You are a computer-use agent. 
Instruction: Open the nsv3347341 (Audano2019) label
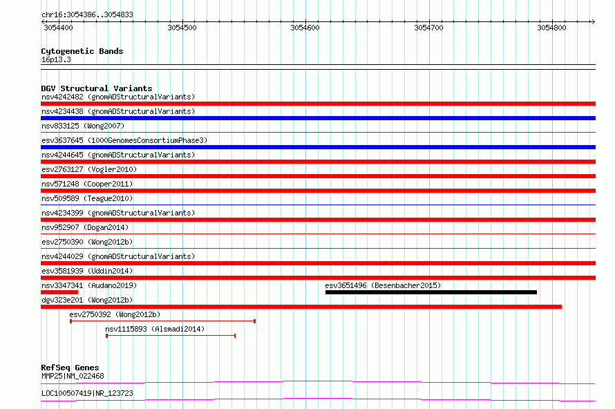point(89,285)
